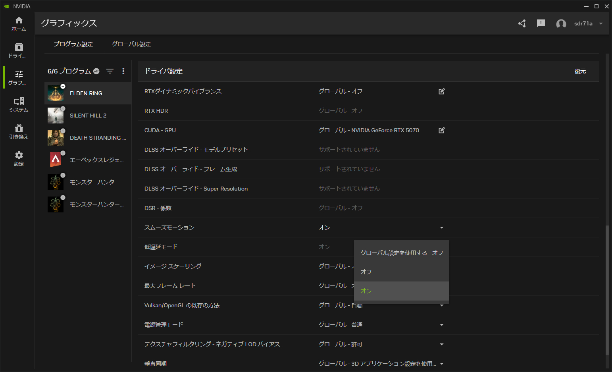Click value グローバル - NVIDIA GeForce RTX 5070

[x=369, y=130]
